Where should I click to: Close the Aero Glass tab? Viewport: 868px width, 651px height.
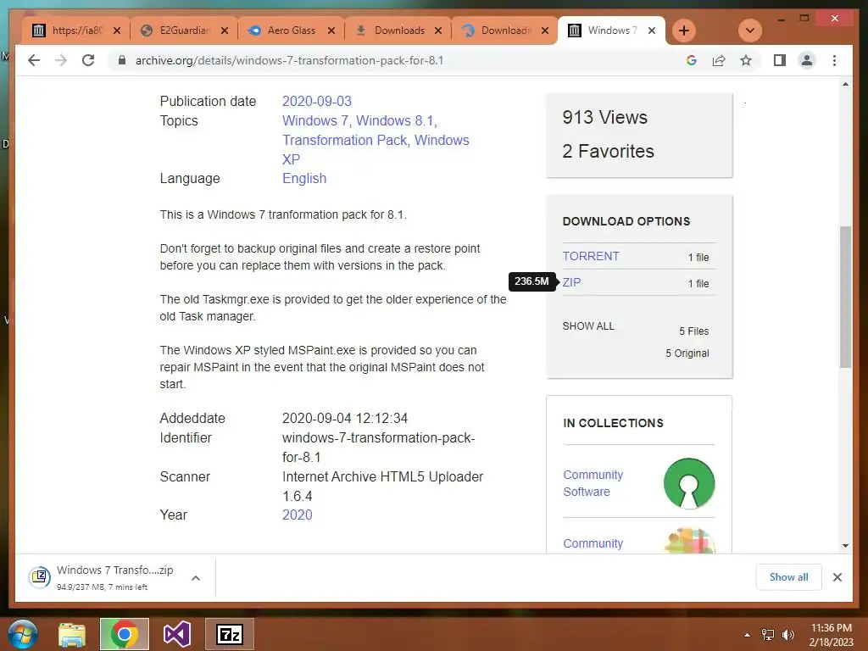pos(331,31)
